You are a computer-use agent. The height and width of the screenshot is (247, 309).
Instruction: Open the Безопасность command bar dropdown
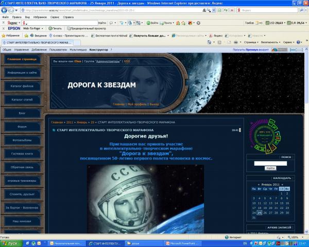tap(270, 42)
